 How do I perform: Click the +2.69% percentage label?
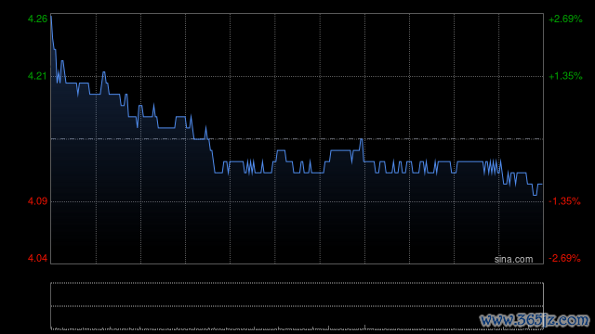[x=565, y=19]
